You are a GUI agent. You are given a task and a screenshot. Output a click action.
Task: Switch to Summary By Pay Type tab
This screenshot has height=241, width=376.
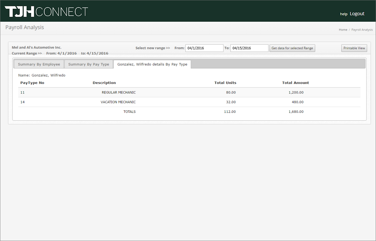click(89, 64)
